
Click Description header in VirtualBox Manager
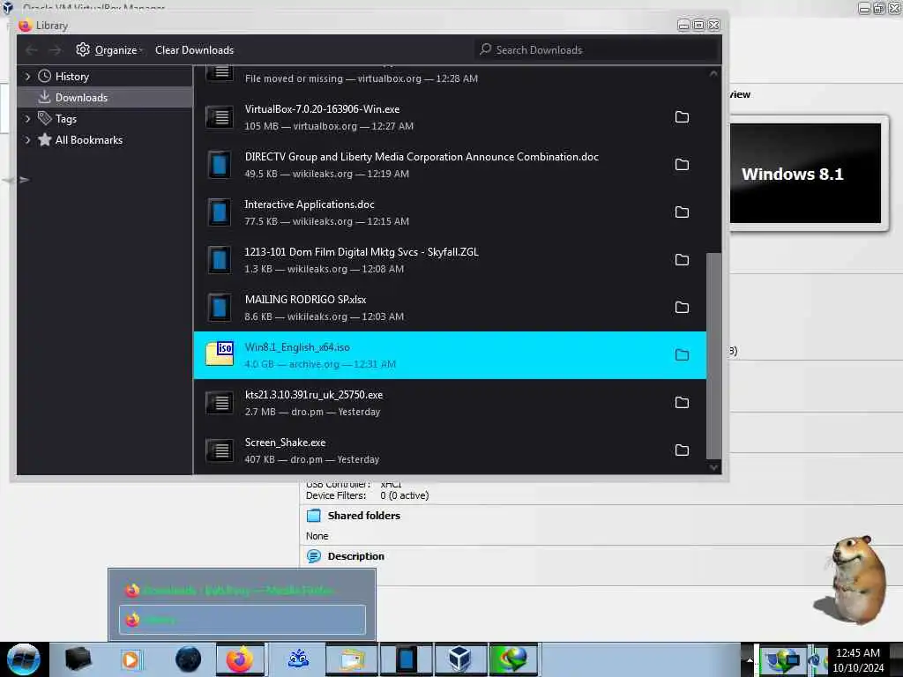(356, 556)
